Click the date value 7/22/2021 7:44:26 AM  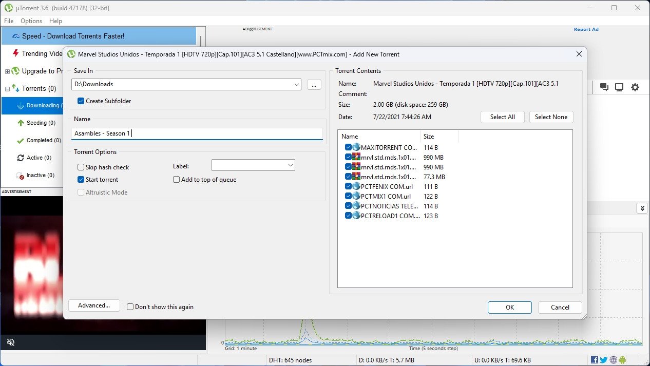402,117
